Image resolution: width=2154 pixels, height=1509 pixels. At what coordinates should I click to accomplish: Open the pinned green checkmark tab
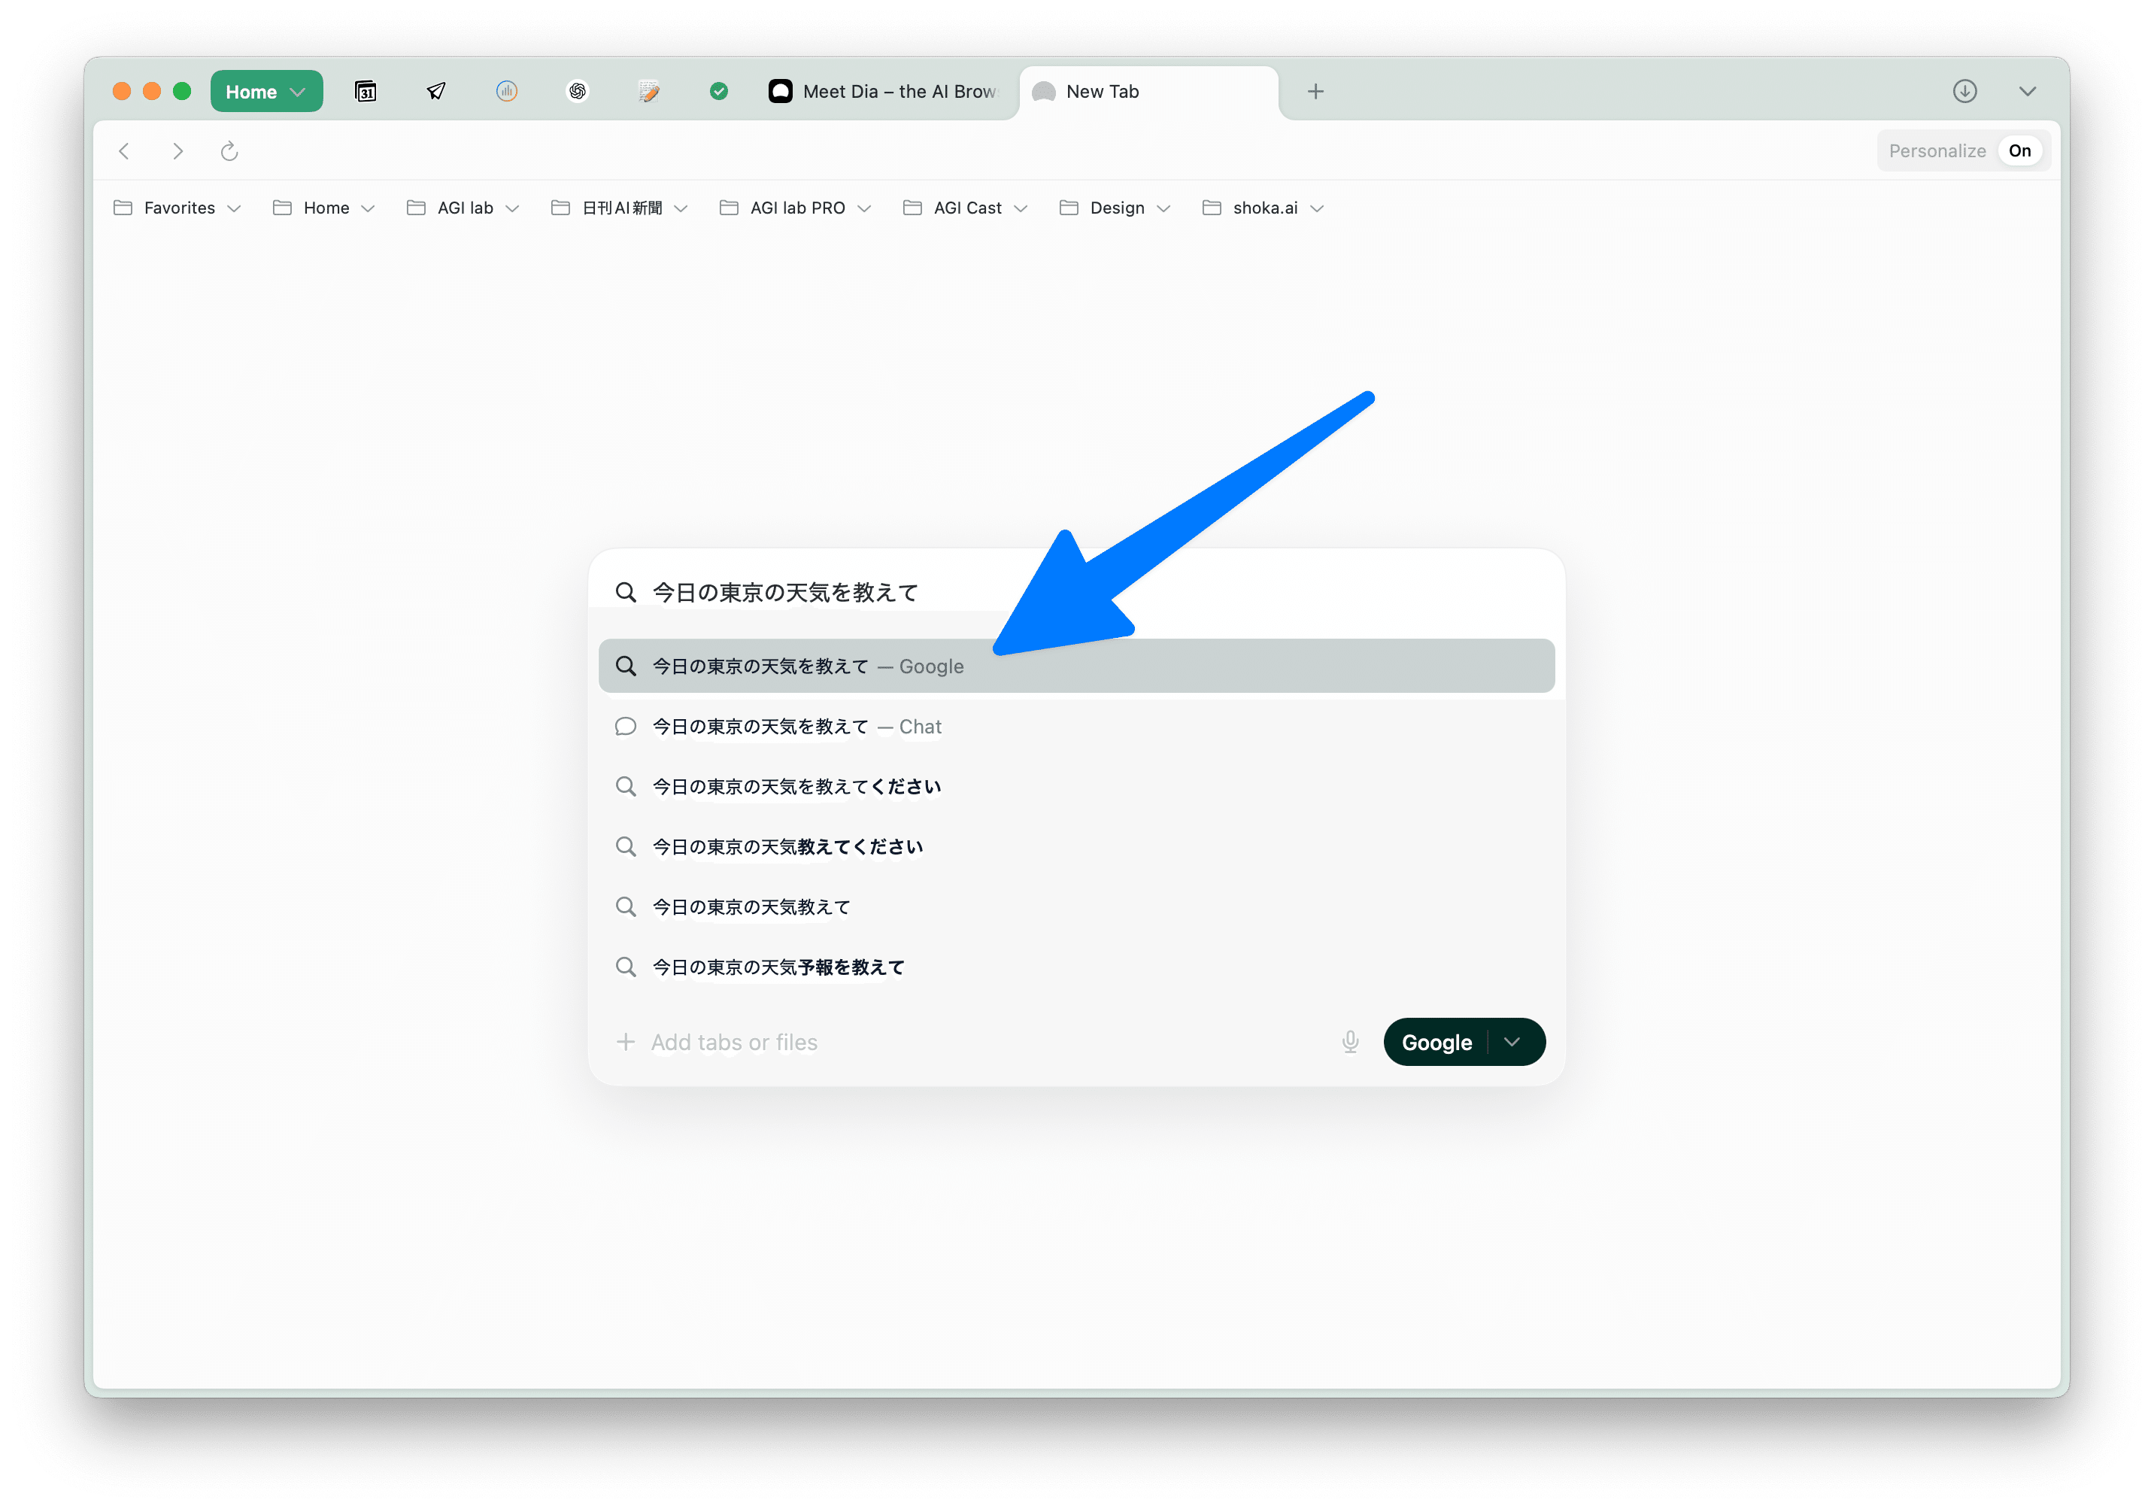click(718, 91)
